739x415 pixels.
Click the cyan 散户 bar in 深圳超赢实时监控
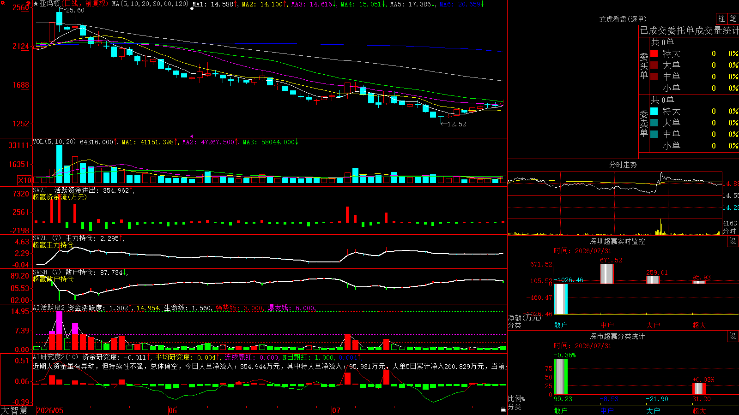point(561,299)
